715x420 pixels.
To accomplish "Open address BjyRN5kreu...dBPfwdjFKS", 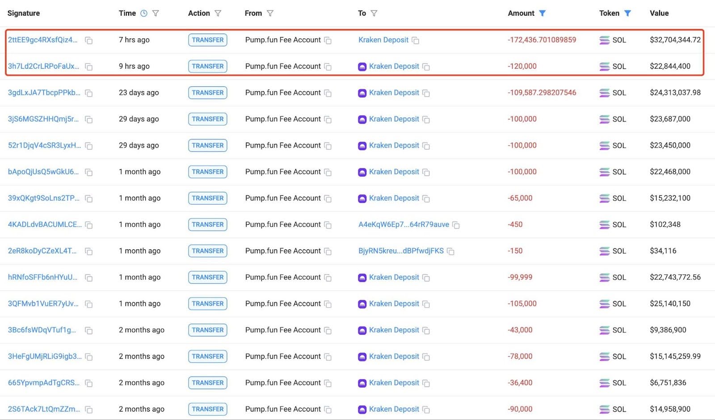I will pos(401,251).
